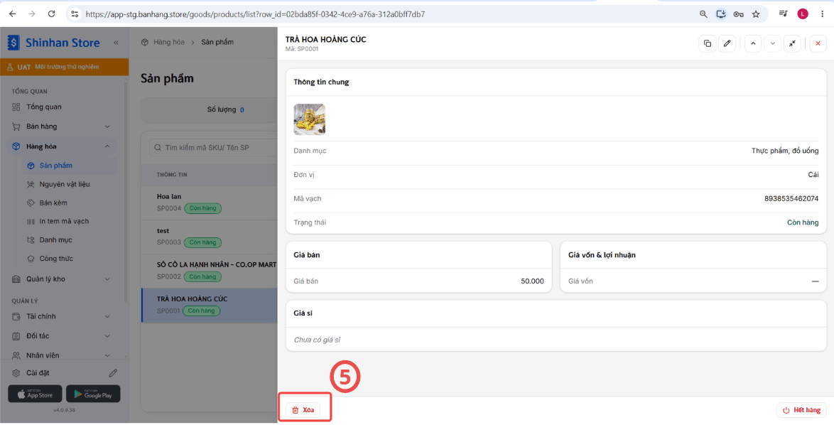The height and width of the screenshot is (425, 834).
Task: Open the Chrome three-dot menu
Action: tap(822, 14)
